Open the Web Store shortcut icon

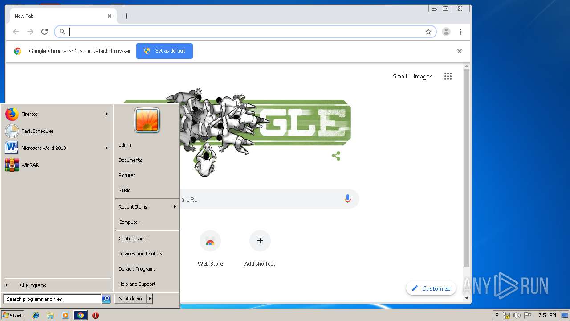(x=210, y=241)
